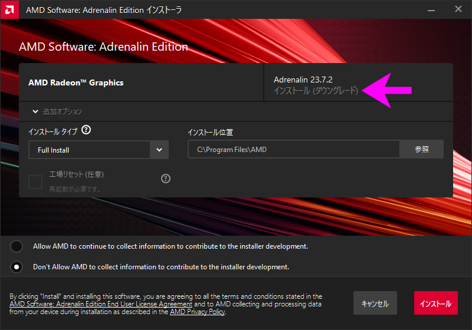
Task: Click the インストール タイプ label
Action: [53, 131]
